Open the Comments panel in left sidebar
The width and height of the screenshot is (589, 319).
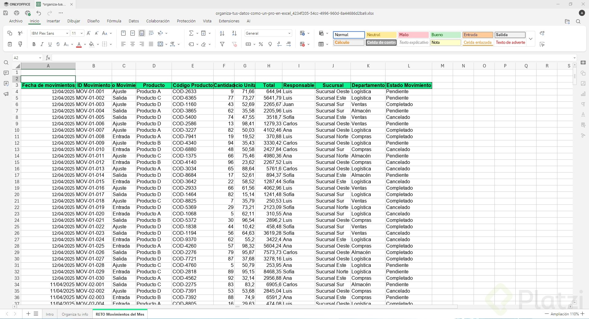[x=6, y=73]
